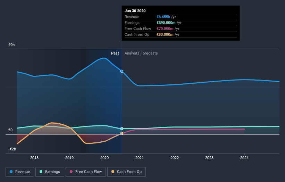Click the €590.000m earnings value in tooltip
This screenshot has width=285, height=182.
(x=166, y=23)
